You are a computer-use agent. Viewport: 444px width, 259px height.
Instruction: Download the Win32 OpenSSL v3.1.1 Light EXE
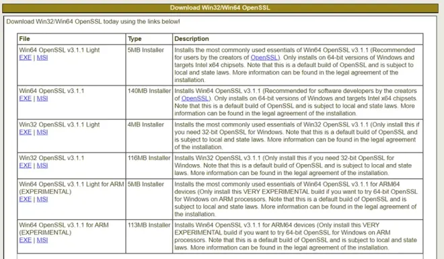point(25,132)
